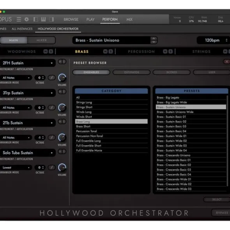Solo the Percussion section

click(170, 51)
